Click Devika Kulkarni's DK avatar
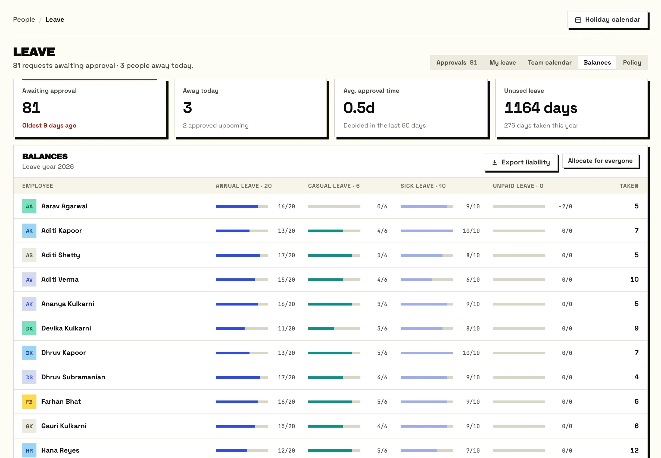 29,328
